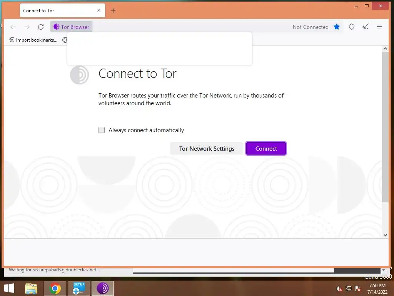Click the forward navigation arrow
Screen dimensions: 394x296
coord(27,27)
